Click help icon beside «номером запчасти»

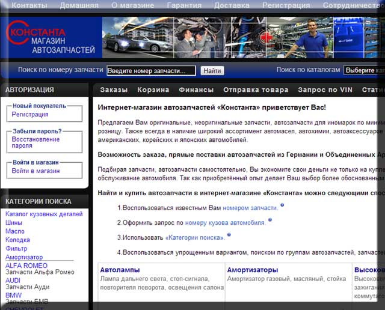[x=282, y=205]
